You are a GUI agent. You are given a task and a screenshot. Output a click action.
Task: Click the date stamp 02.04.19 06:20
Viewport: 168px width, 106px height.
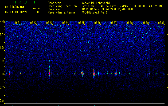click(16, 12)
